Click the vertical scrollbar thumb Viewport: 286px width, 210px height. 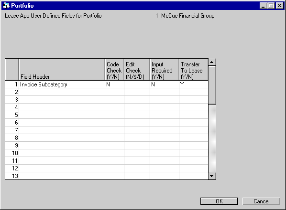pos(212,85)
